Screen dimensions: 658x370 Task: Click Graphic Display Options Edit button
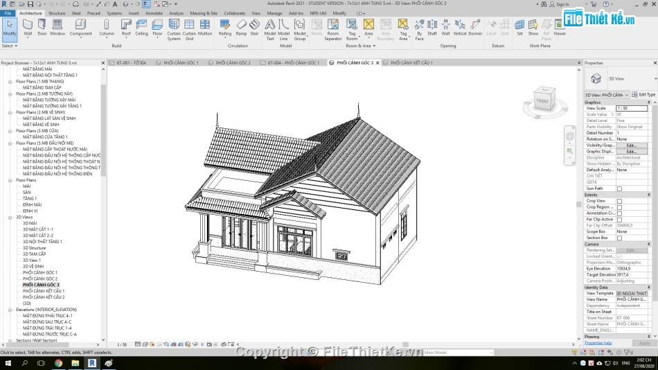click(x=631, y=152)
